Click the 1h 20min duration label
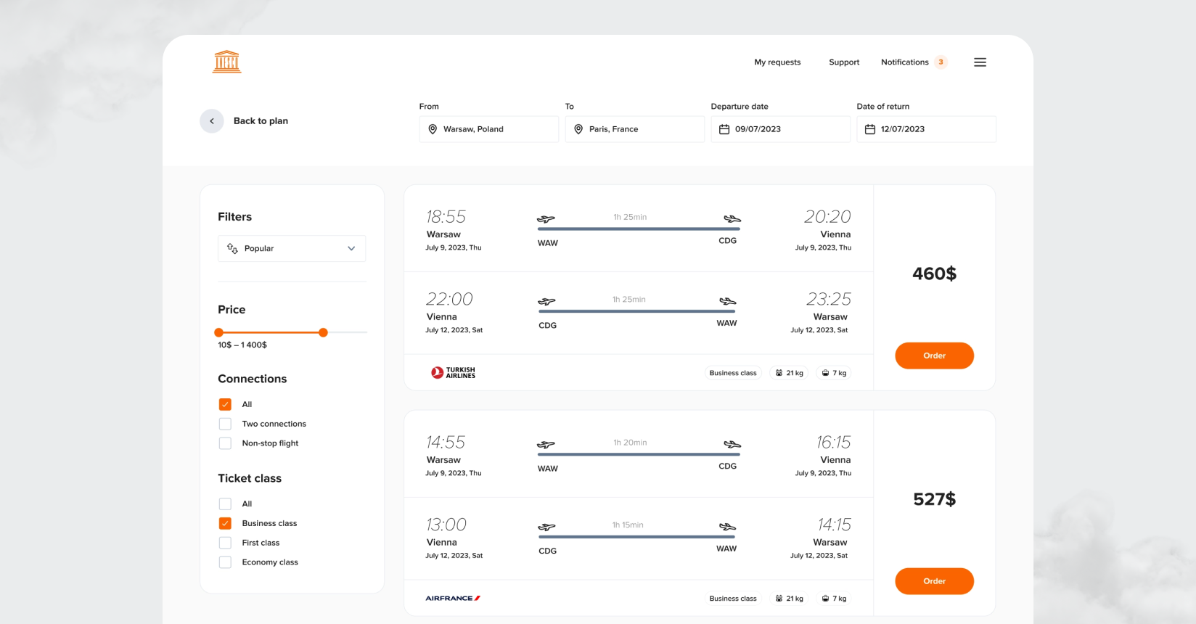This screenshot has height=624, width=1196. 630,443
